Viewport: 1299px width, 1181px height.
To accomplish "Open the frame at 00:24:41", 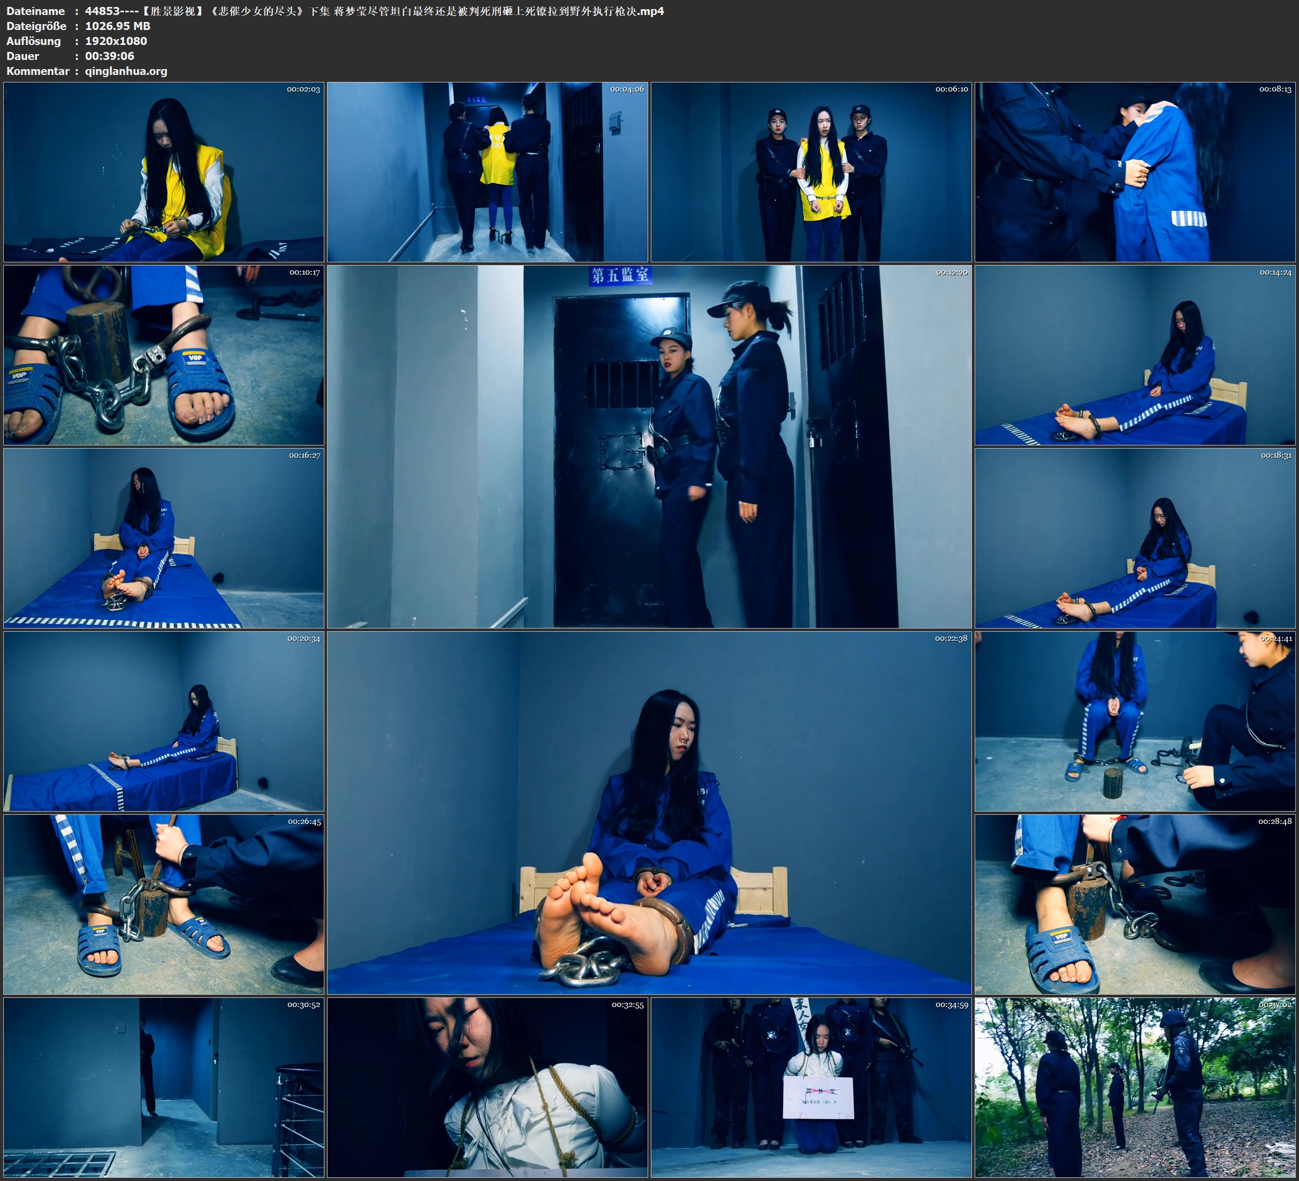I will click(1135, 721).
